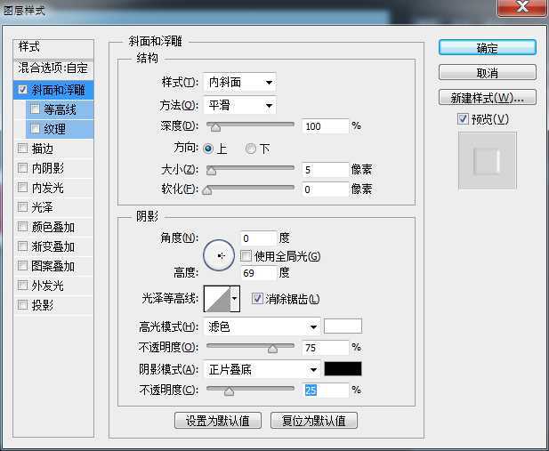Uncheck the 斜面和浮雕 checkbox
549x451 pixels.
coord(23,90)
